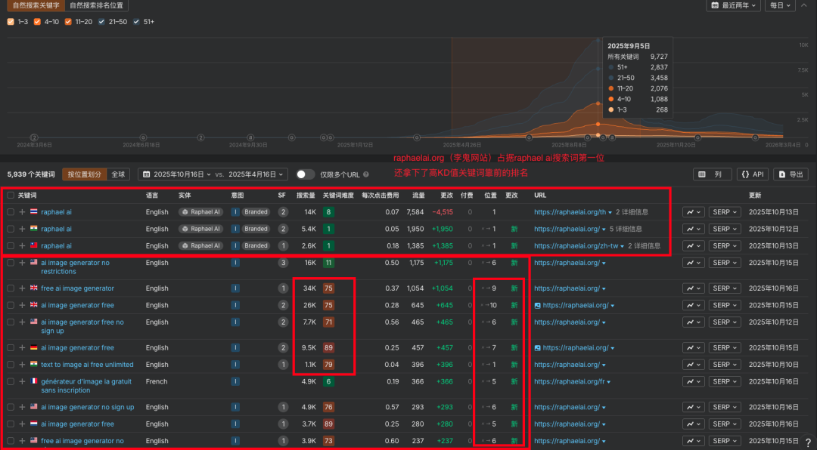The image size is (817, 450).
Task: Click the help question mark beside 仅限多个URL
Action: point(366,174)
